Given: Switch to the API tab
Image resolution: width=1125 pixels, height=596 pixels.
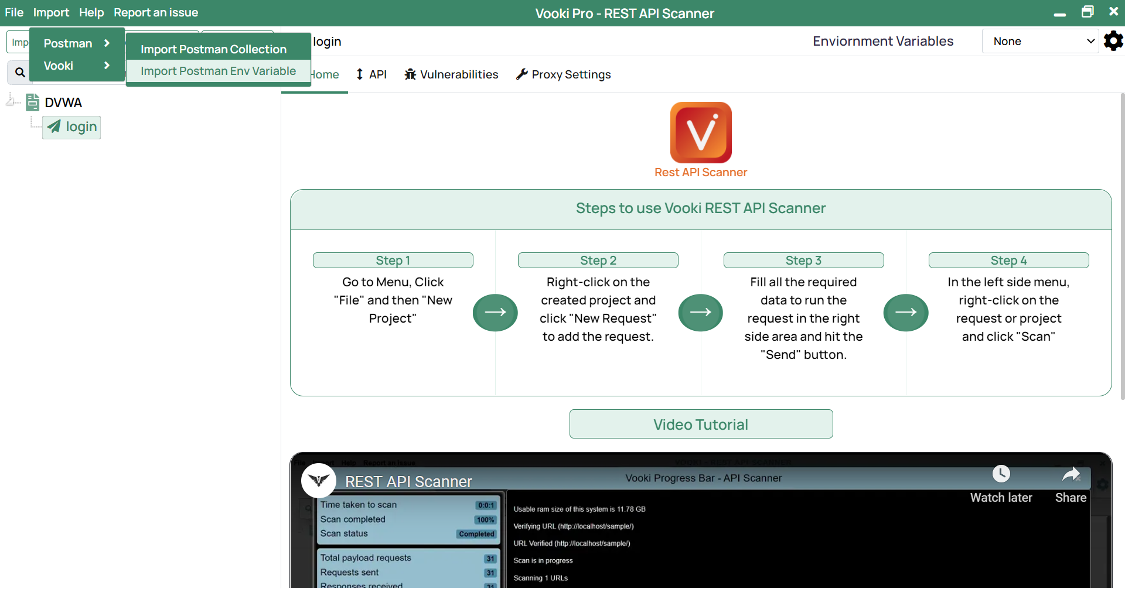Looking at the screenshot, I should [371, 74].
